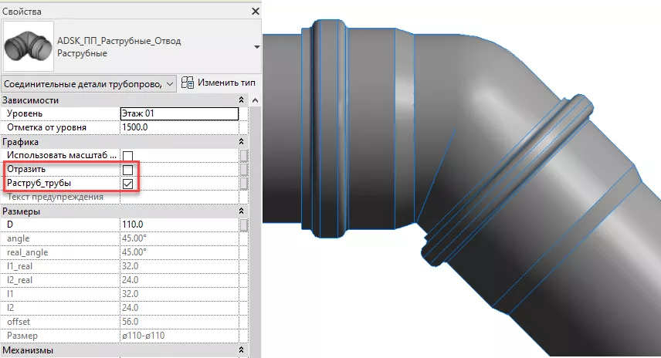Click the associate button beside Отразить row

(243, 170)
